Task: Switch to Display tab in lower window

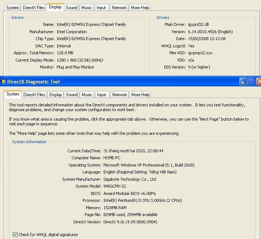Action: (55, 95)
